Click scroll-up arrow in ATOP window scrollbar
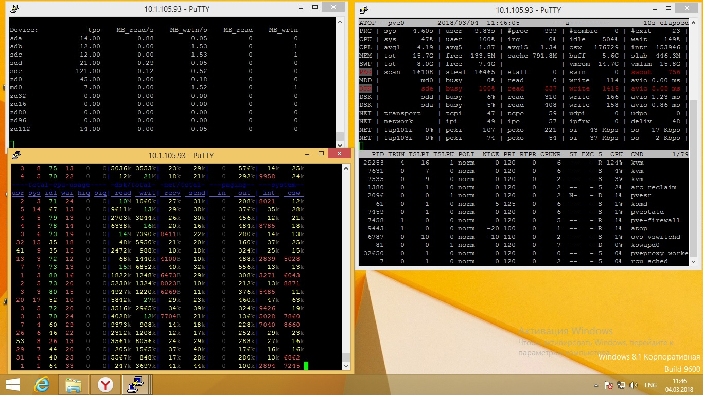Screen dimensions: 703x395 point(694,23)
